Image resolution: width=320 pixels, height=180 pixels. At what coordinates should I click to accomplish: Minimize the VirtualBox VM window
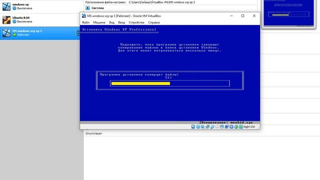tap(231, 15)
